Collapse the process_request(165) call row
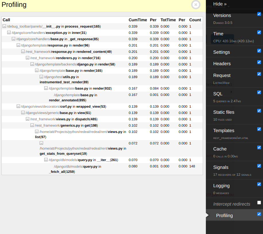The width and height of the screenshot is (263, 234). [x=4, y=26]
